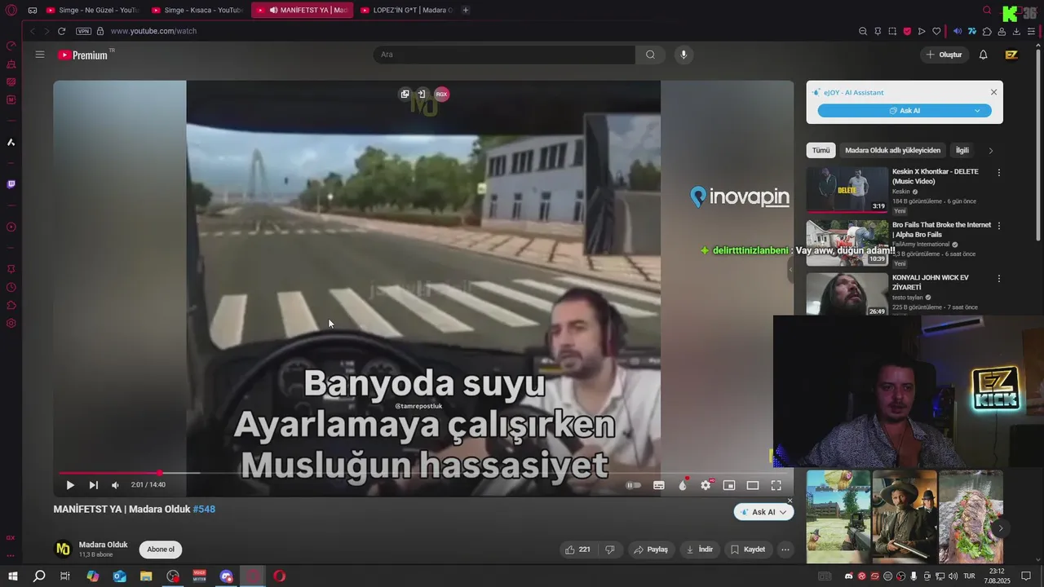Viewport: 1044px width, 587px height.
Task: Click the address bar URL
Action: point(153,31)
